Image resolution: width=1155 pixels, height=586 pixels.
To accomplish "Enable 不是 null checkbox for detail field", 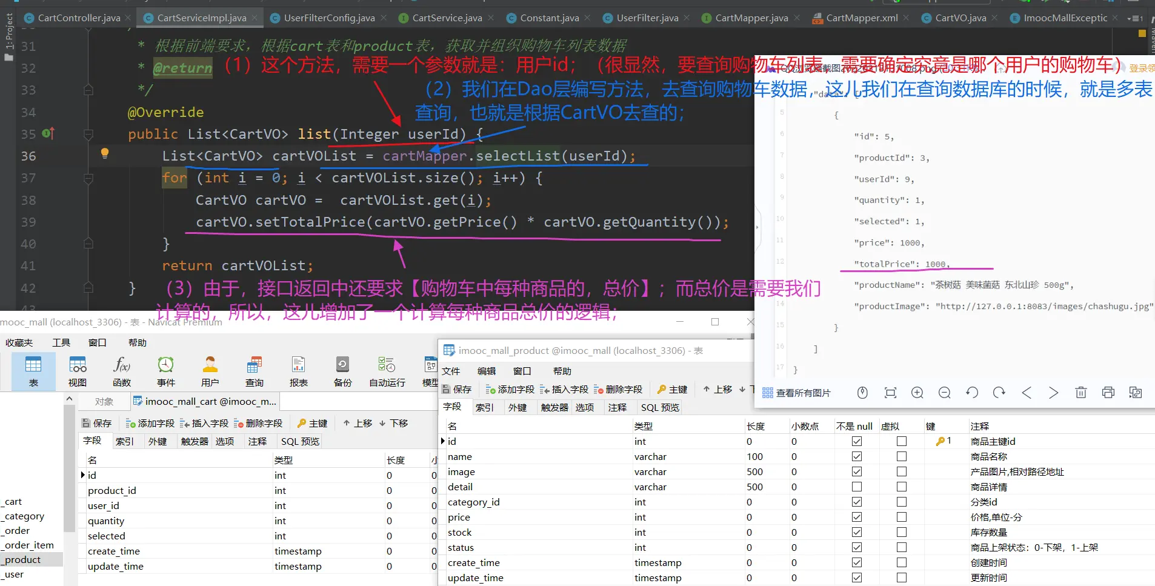I will (x=857, y=487).
